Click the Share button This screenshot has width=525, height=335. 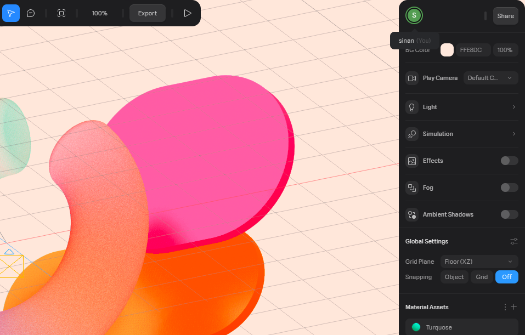pos(505,16)
